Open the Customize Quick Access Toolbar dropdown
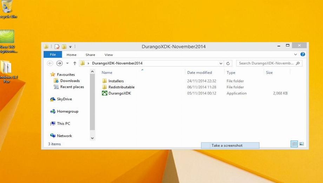This screenshot has height=183, width=323. click(x=70, y=47)
